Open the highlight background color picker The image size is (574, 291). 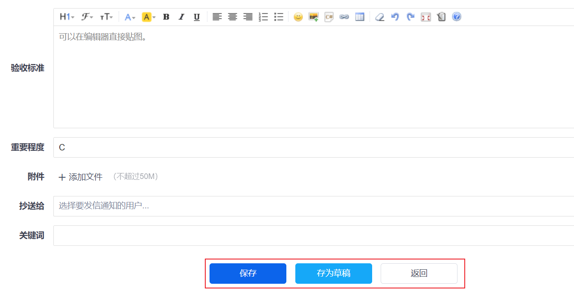coord(149,17)
